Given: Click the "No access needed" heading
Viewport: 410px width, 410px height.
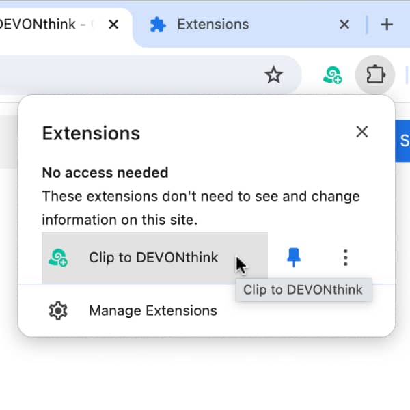Looking at the screenshot, I should click(x=105, y=173).
